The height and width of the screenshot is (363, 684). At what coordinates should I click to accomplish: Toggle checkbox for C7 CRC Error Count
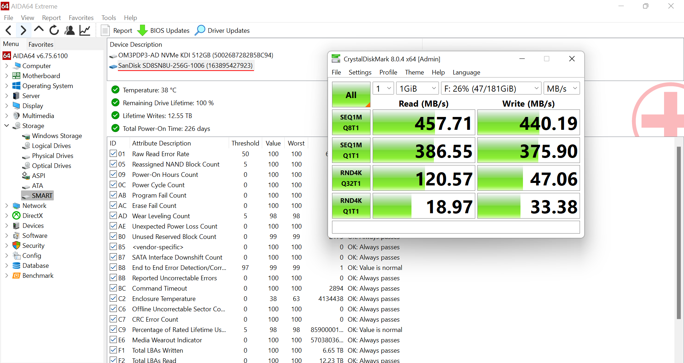click(x=113, y=319)
